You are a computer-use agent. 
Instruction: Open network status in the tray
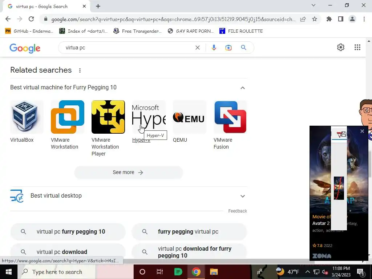pyautogui.click(x=316, y=272)
